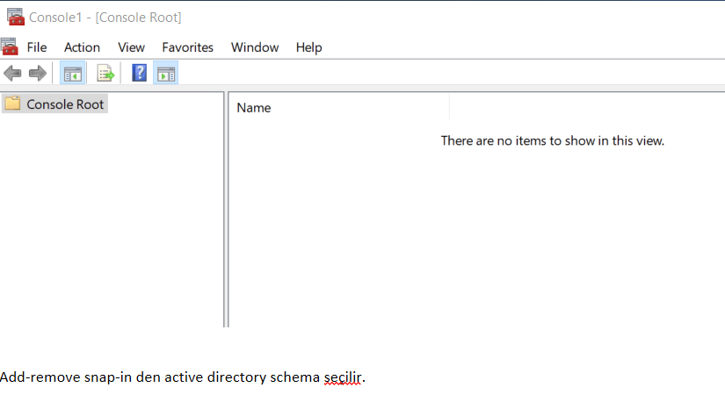Screen dimensions: 725x402
Task: Click the Export List toolbar icon
Action: tap(105, 74)
